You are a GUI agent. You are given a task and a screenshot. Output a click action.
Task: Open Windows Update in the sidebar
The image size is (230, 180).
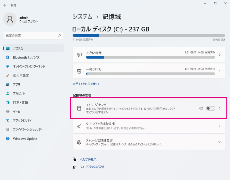tap(25, 139)
